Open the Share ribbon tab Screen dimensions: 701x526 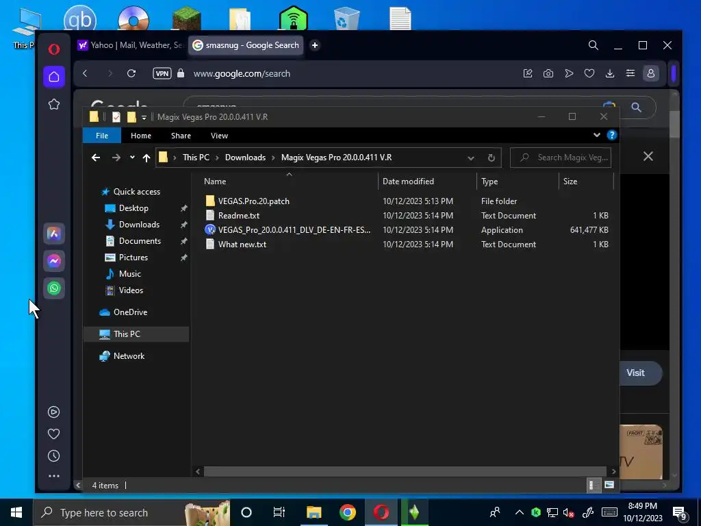(181, 136)
